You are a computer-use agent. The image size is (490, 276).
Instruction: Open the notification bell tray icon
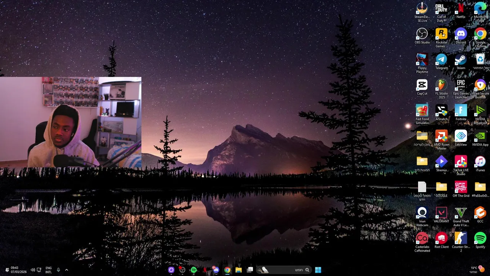7,270
